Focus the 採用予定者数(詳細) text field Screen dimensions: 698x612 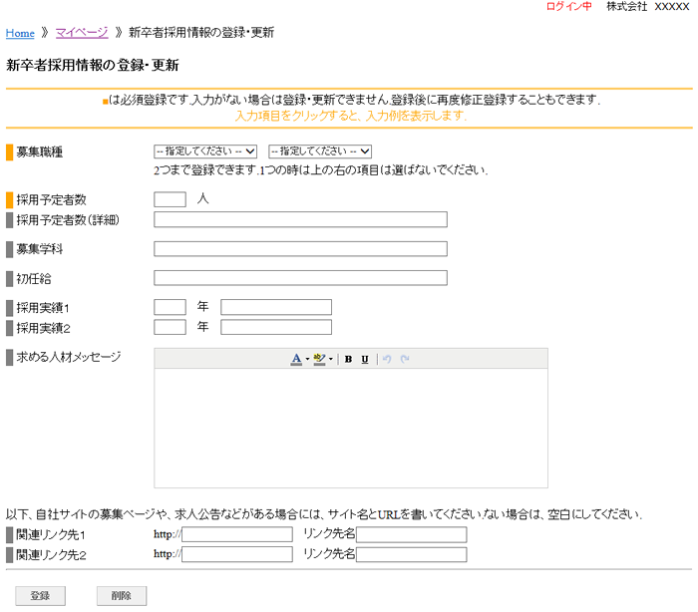[x=300, y=219]
